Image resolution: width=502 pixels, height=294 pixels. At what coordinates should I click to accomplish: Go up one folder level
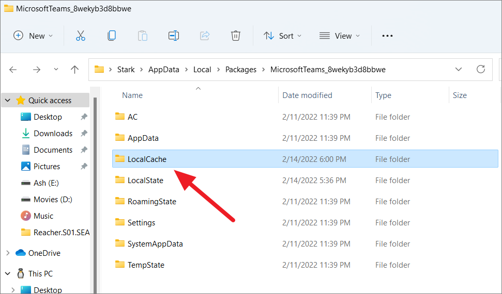pos(74,69)
